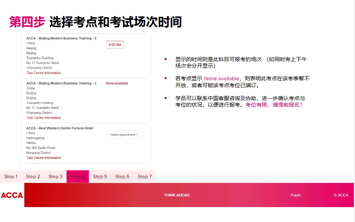
Task: Go to Step 1 tab
Action: (x=11, y=177)
